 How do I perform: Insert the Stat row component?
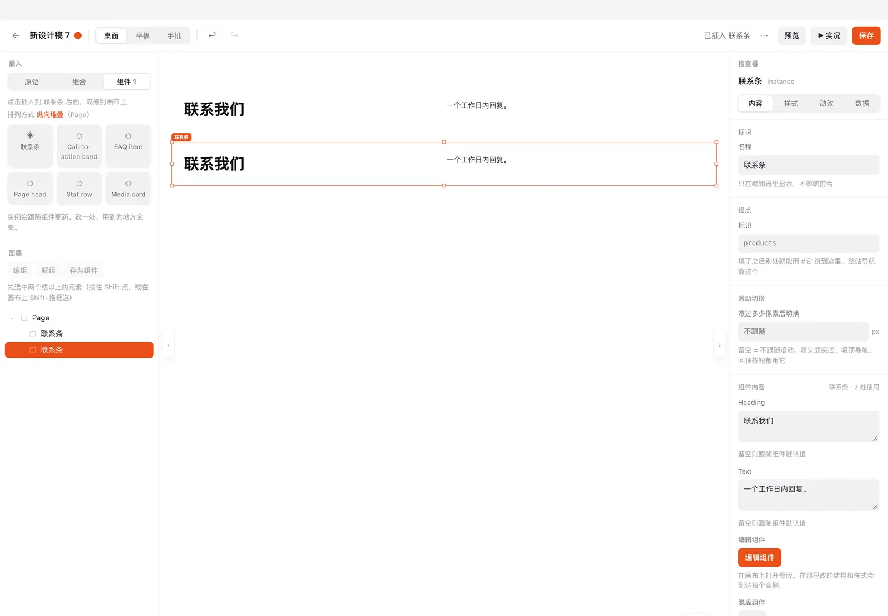tap(79, 189)
